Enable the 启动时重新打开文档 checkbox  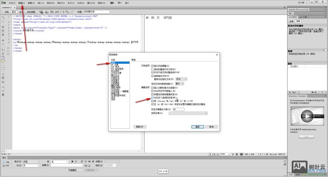click(x=153, y=69)
